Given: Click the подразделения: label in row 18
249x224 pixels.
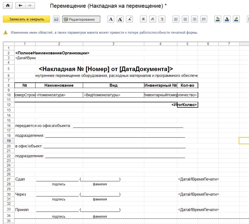Looking at the screenshot, I should pos(30,135).
